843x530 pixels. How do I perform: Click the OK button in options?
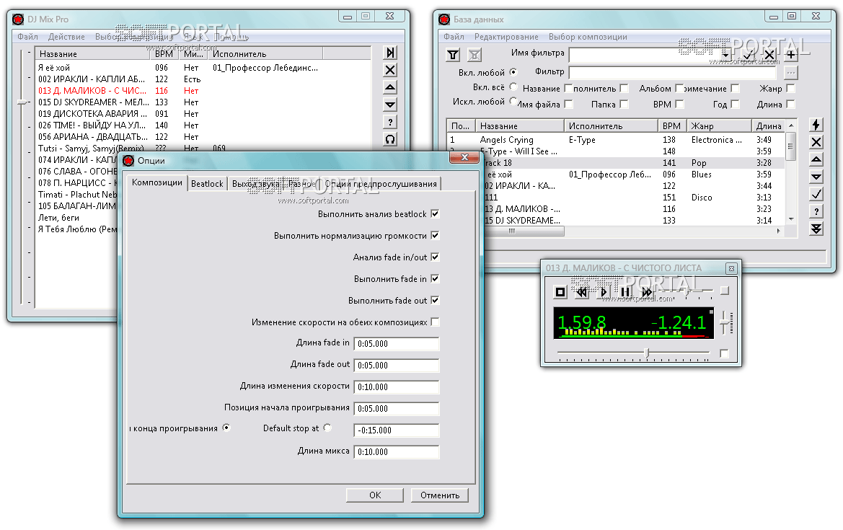tap(375, 495)
